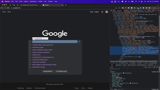The height and width of the screenshot is (90, 160).
Task: Click the share icon in the address bar
Action: [x=116, y=8]
